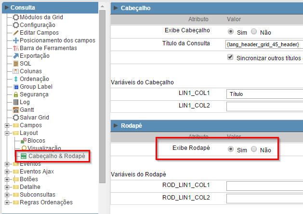
Task: Click the SQL database icon
Action: [x=16, y=64]
